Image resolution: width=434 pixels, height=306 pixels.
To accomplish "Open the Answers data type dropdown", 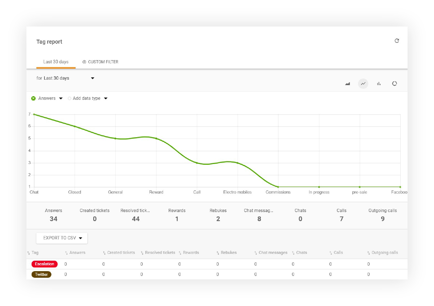I will 61,98.
